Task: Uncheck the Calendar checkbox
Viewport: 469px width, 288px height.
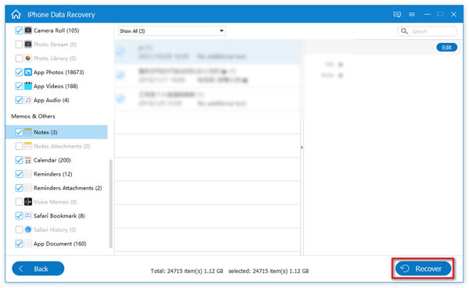Action: 19,160
